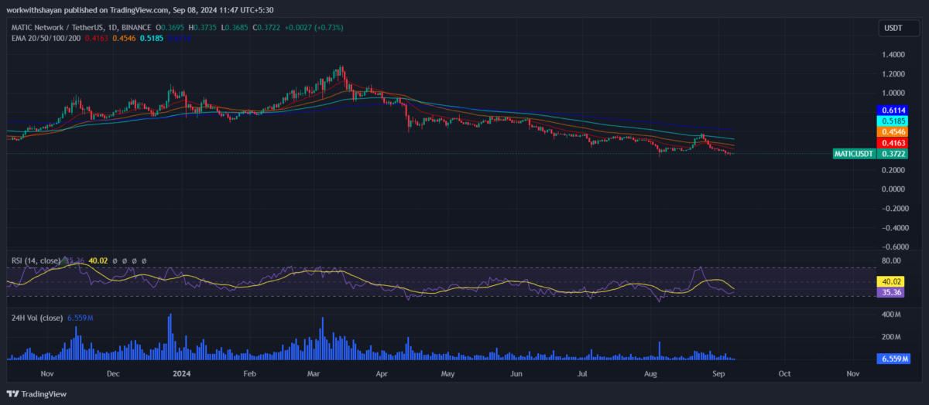The image size is (929, 405).
Task: Open the USDT currency selector
Action: (x=893, y=29)
